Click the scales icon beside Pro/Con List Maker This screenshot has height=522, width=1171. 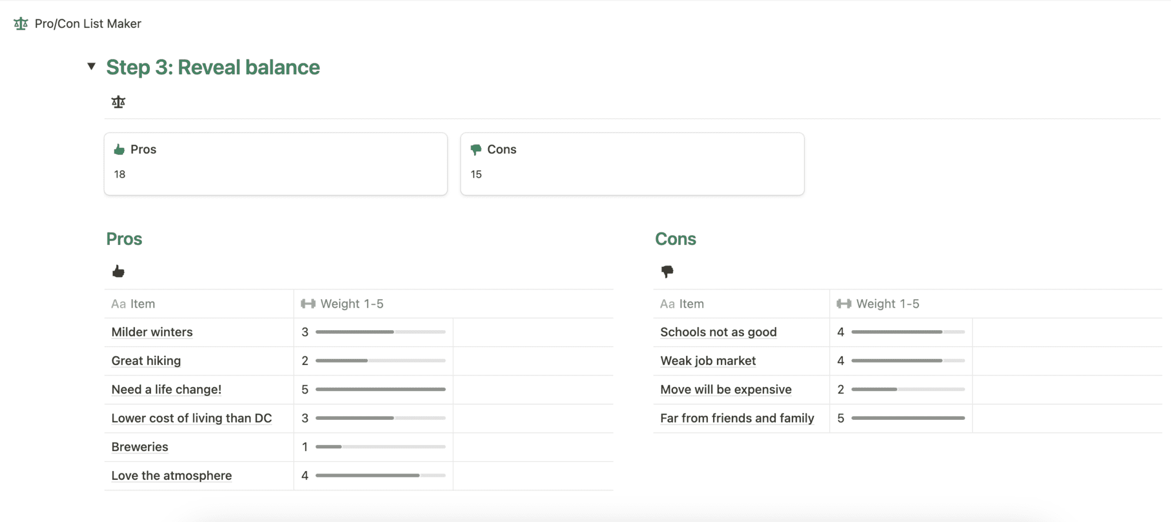[x=21, y=23]
